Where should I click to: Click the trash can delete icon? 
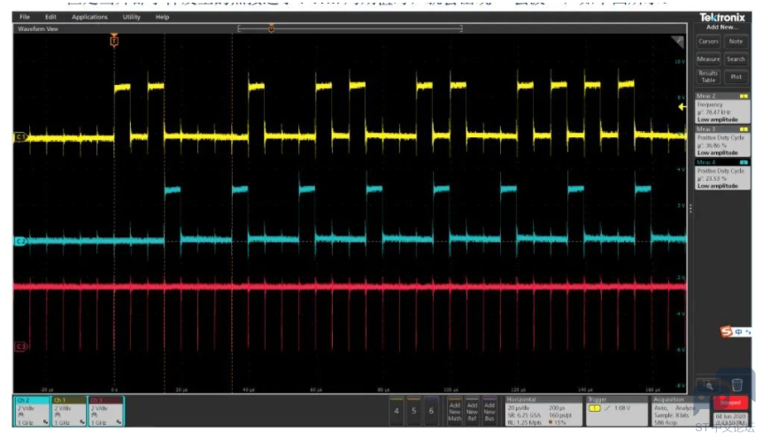736,385
